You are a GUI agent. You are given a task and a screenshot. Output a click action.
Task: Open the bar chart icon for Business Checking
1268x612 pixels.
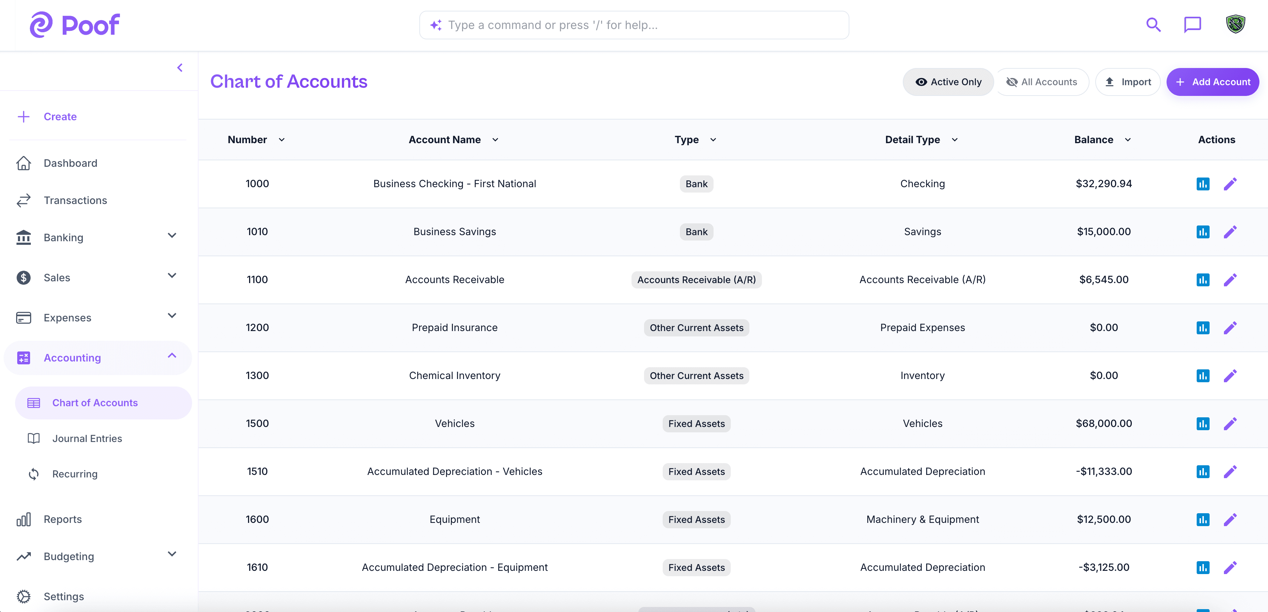1203,183
